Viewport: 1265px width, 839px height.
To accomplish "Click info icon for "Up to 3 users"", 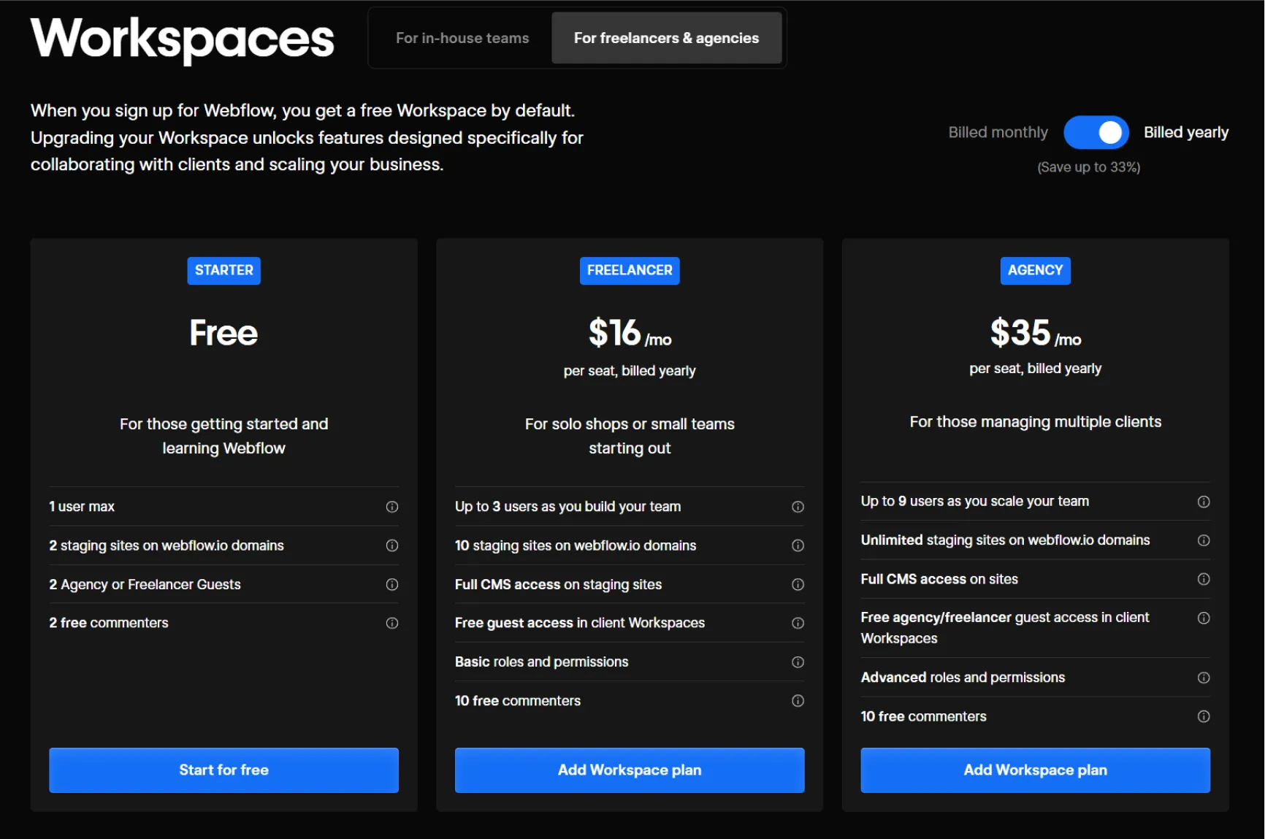I will click(798, 507).
